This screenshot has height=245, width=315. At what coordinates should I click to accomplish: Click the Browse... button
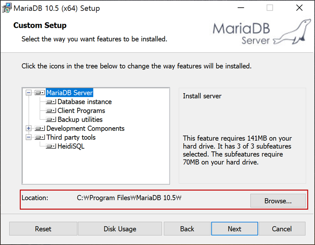click(278, 200)
